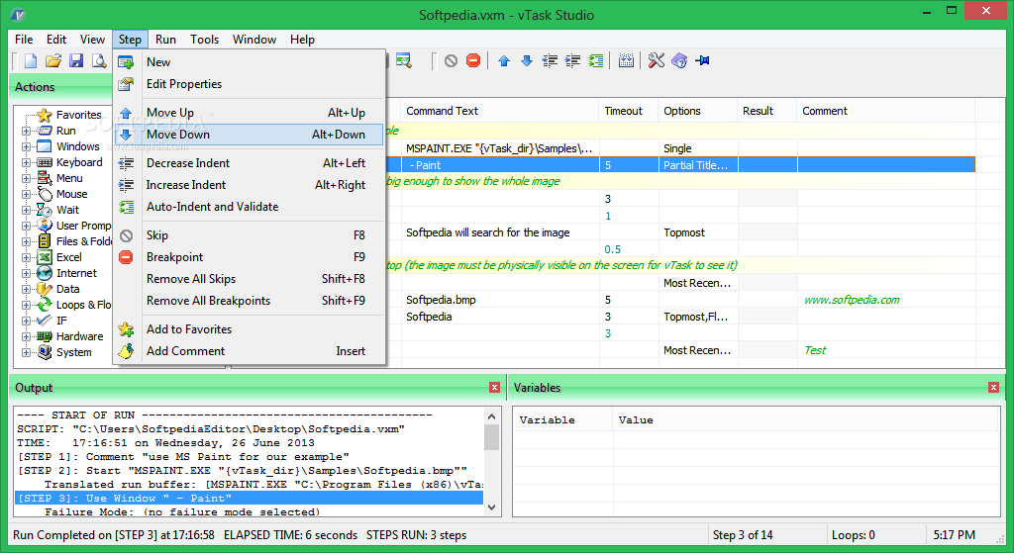Click the Edit Properties icon in Step menu
This screenshot has height=553, width=1014.
(x=126, y=84)
